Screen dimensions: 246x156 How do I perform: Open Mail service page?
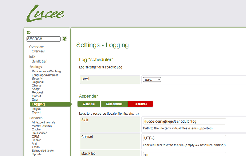(x=35, y=144)
